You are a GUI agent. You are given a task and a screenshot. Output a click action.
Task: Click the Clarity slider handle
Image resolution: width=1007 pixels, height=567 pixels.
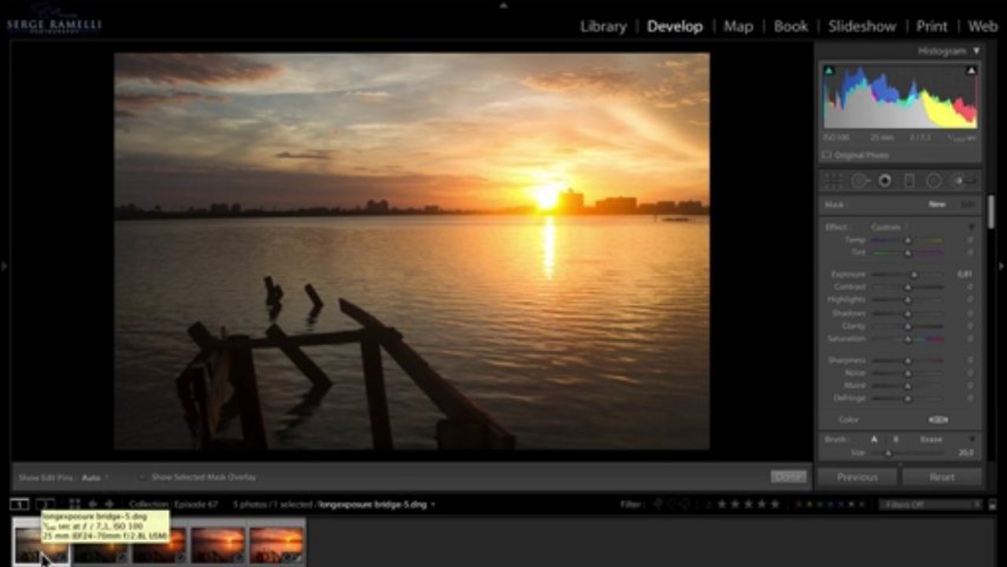[x=908, y=325]
